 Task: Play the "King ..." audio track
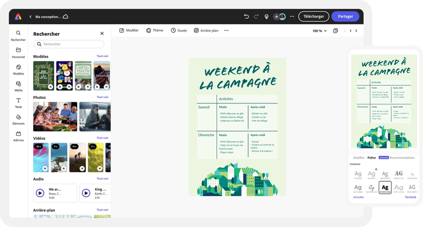coord(86,193)
